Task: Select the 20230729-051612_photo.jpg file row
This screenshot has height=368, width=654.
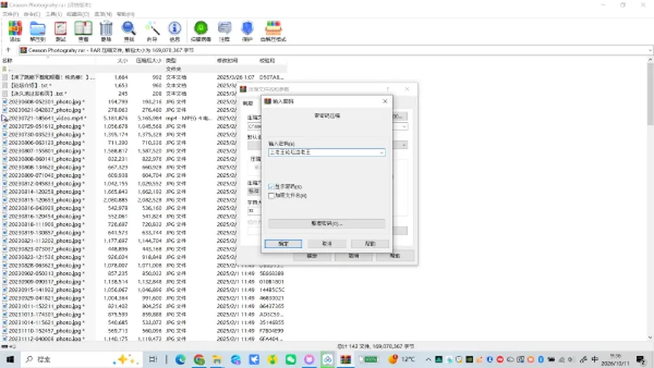Action: (144, 126)
